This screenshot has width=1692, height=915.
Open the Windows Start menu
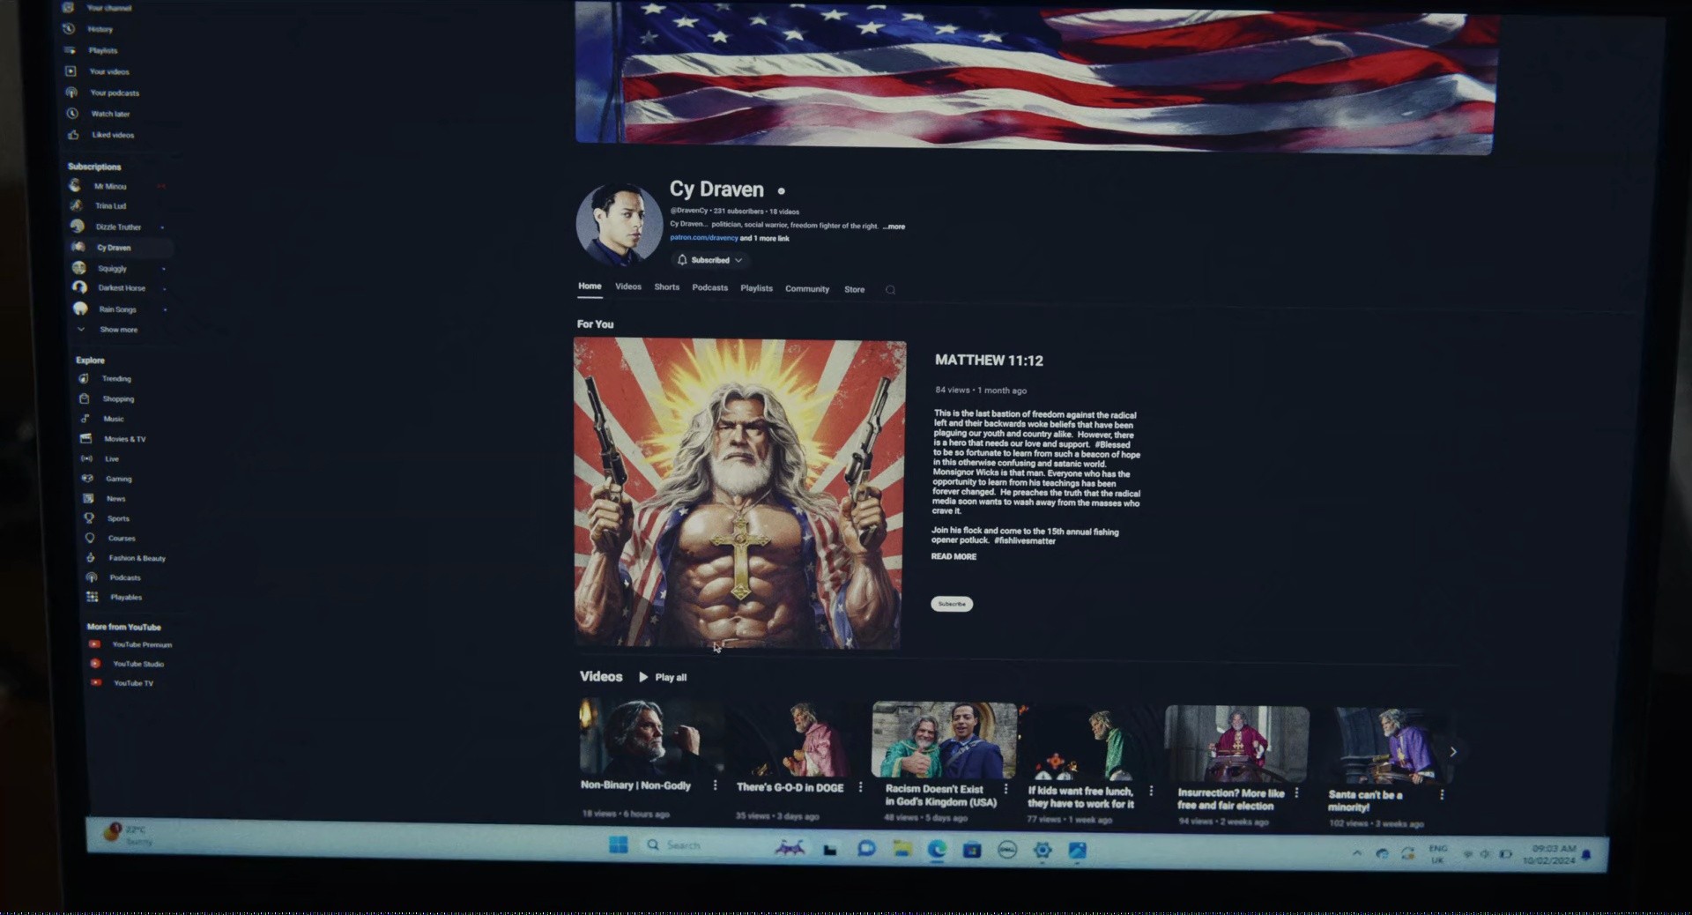618,844
